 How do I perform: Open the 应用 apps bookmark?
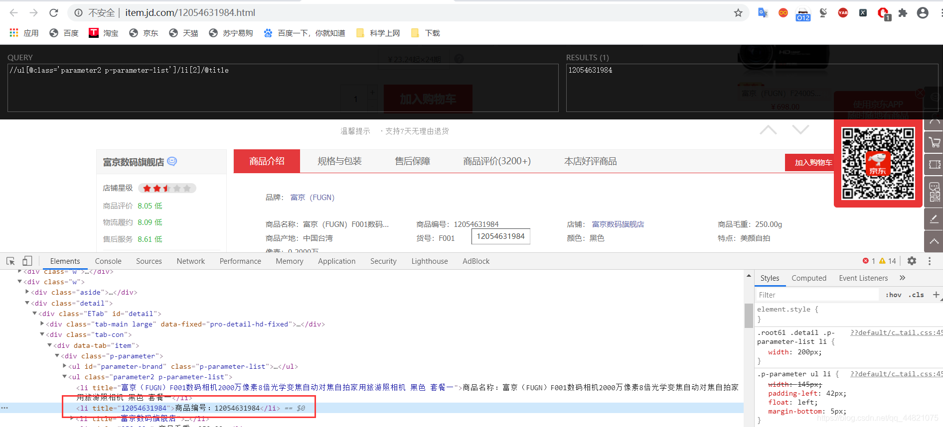tap(24, 33)
